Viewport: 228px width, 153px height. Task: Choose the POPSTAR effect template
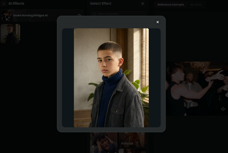[x=132, y=140]
